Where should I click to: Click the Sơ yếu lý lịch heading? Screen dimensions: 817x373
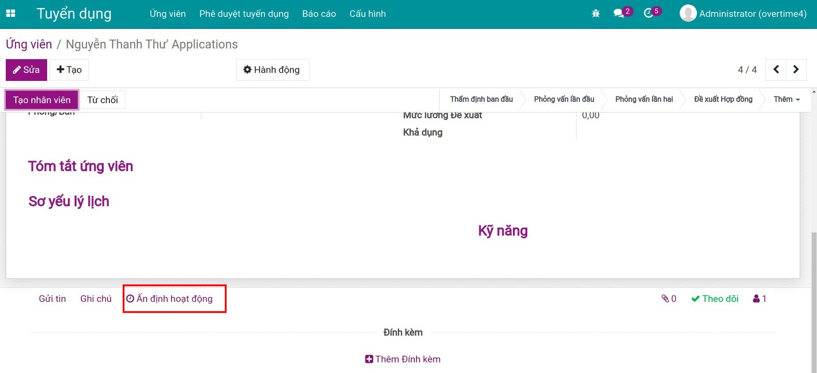(x=69, y=201)
